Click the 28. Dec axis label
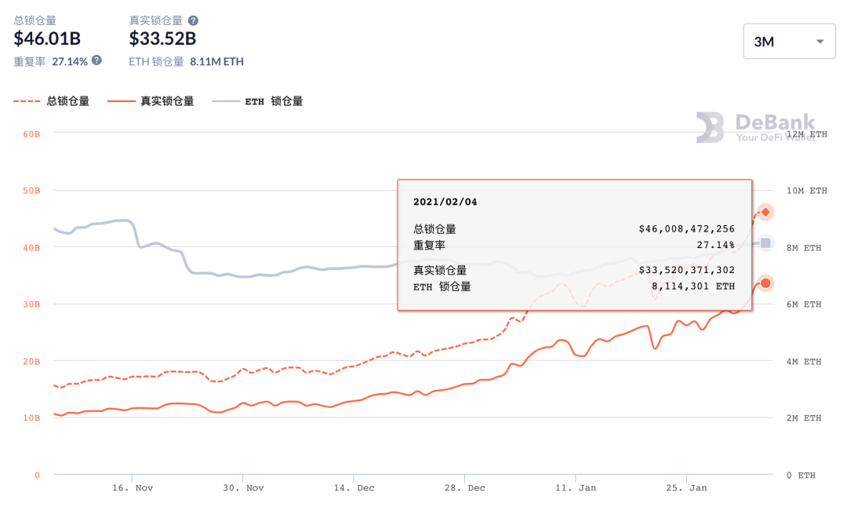 (x=463, y=487)
